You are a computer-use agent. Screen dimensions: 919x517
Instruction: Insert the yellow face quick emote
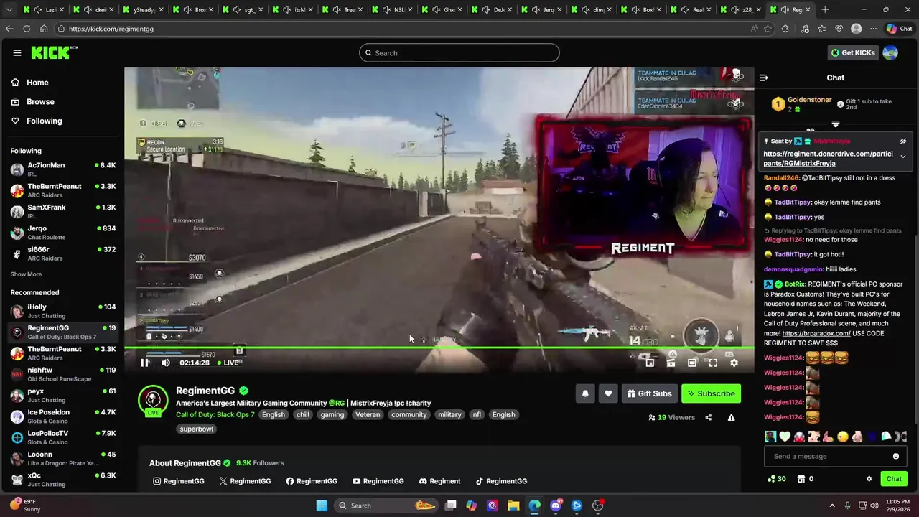coord(843,437)
